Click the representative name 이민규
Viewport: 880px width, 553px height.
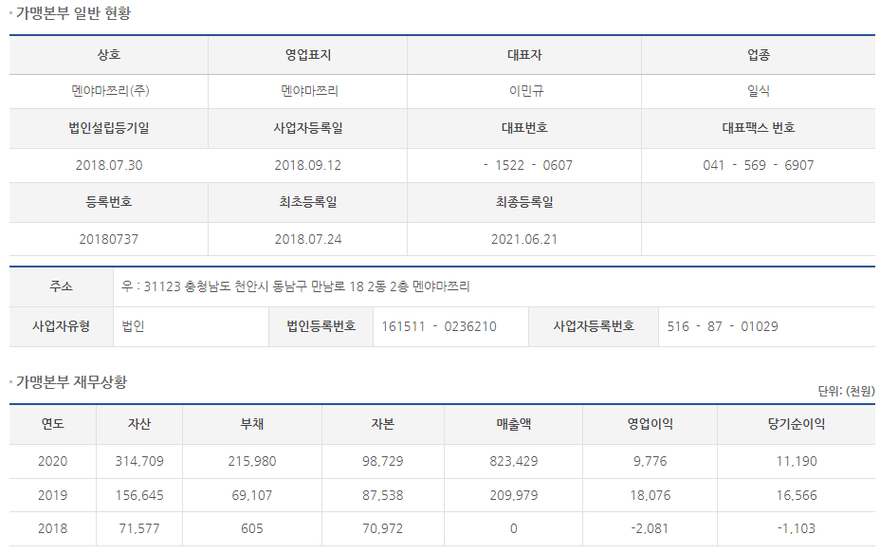[x=526, y=91]
